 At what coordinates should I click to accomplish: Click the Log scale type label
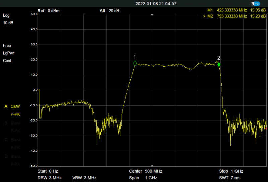coord(6,15)
